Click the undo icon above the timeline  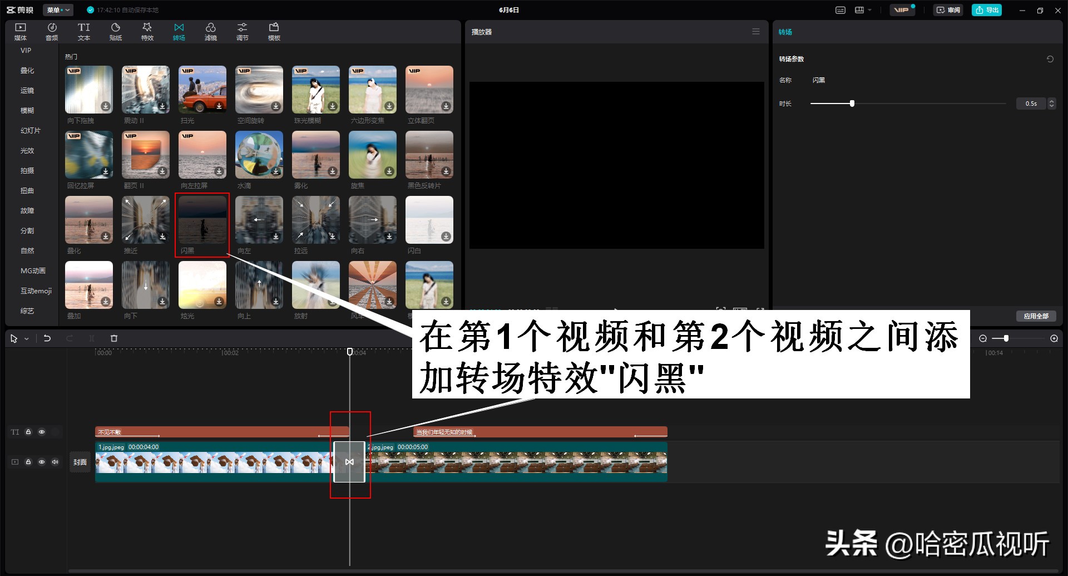tap(47, 338)
